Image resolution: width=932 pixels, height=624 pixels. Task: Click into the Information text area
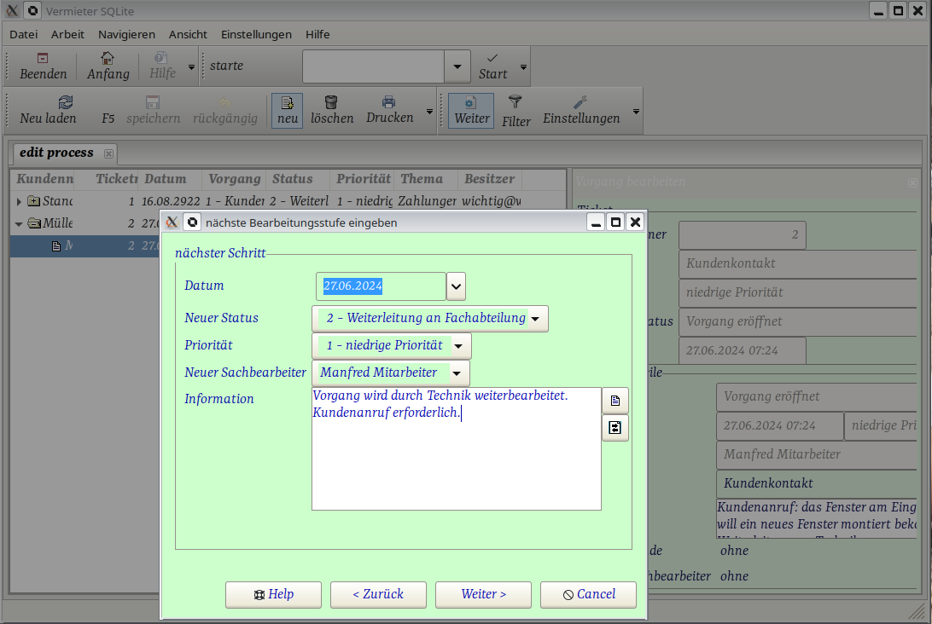click(x=456, y=460)
